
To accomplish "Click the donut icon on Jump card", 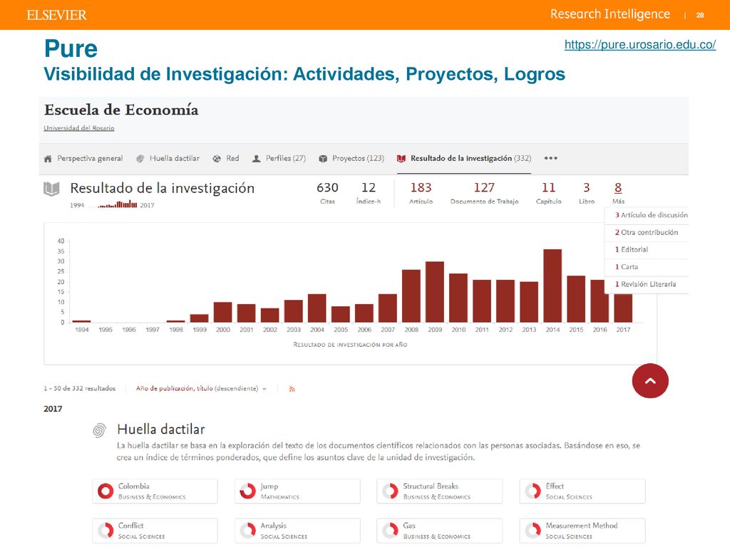I will 247,491.
